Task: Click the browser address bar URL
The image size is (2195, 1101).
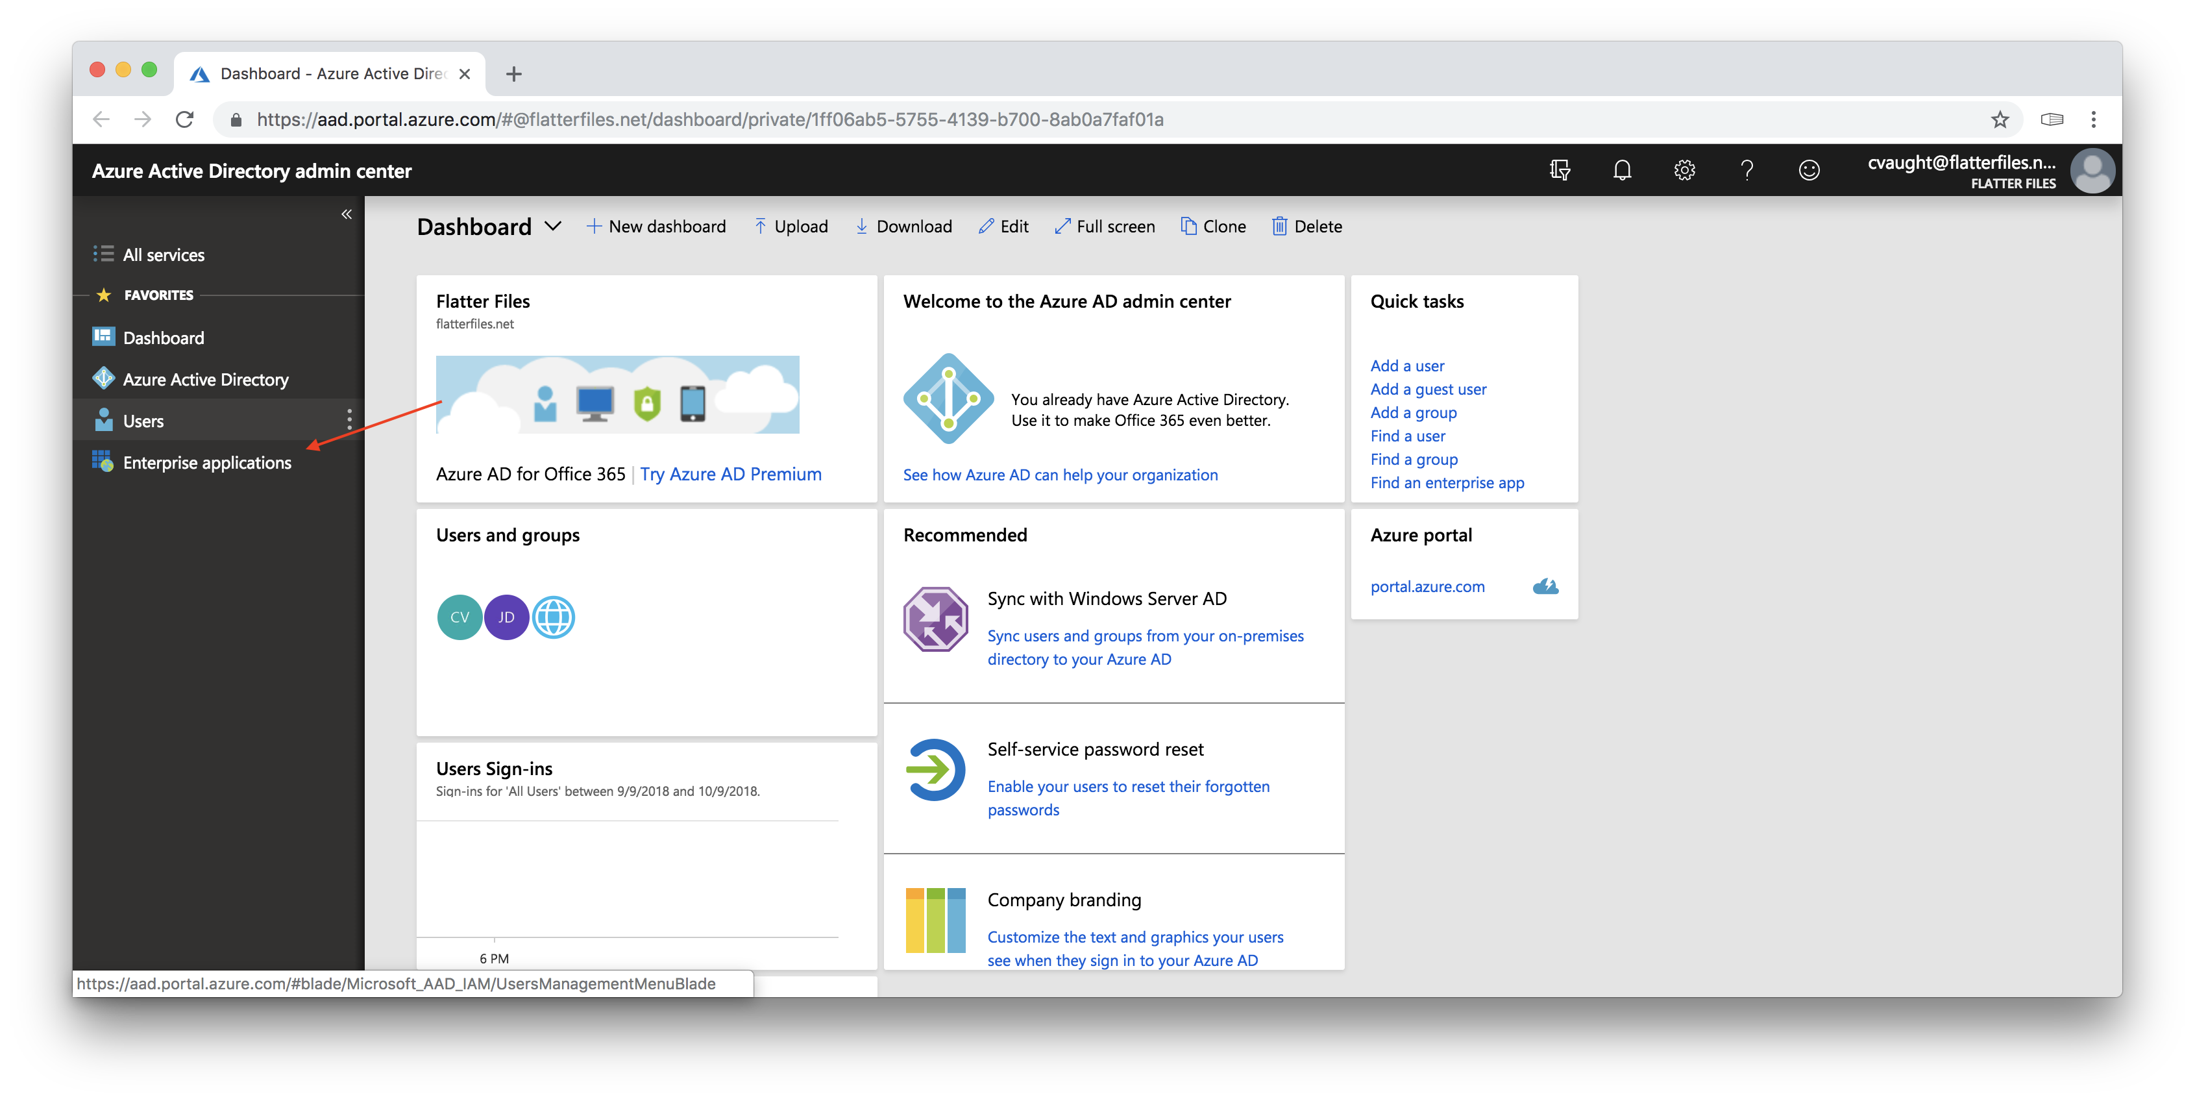Action: point(710,119)
